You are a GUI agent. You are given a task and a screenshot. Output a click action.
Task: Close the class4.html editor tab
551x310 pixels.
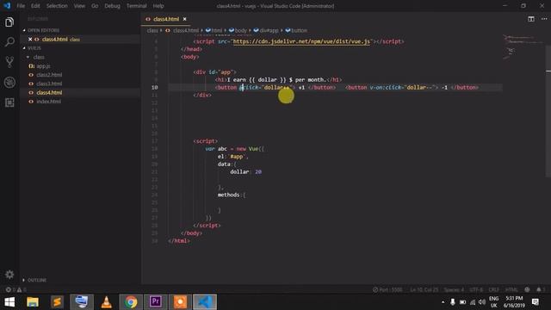[x=185, y=19]
